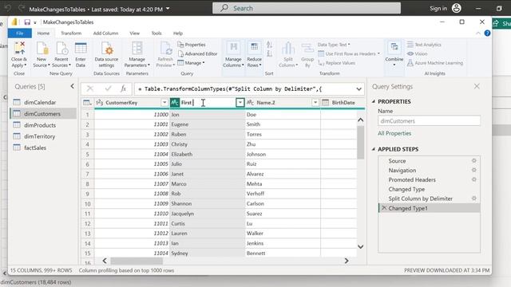The height and width of the screenshot is (287, 511).
Task: Open Navigation step settings gear
Action: click(x=474, y=170)
